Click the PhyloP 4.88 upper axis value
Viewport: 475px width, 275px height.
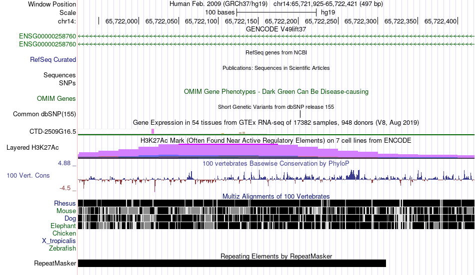[64, 163]
